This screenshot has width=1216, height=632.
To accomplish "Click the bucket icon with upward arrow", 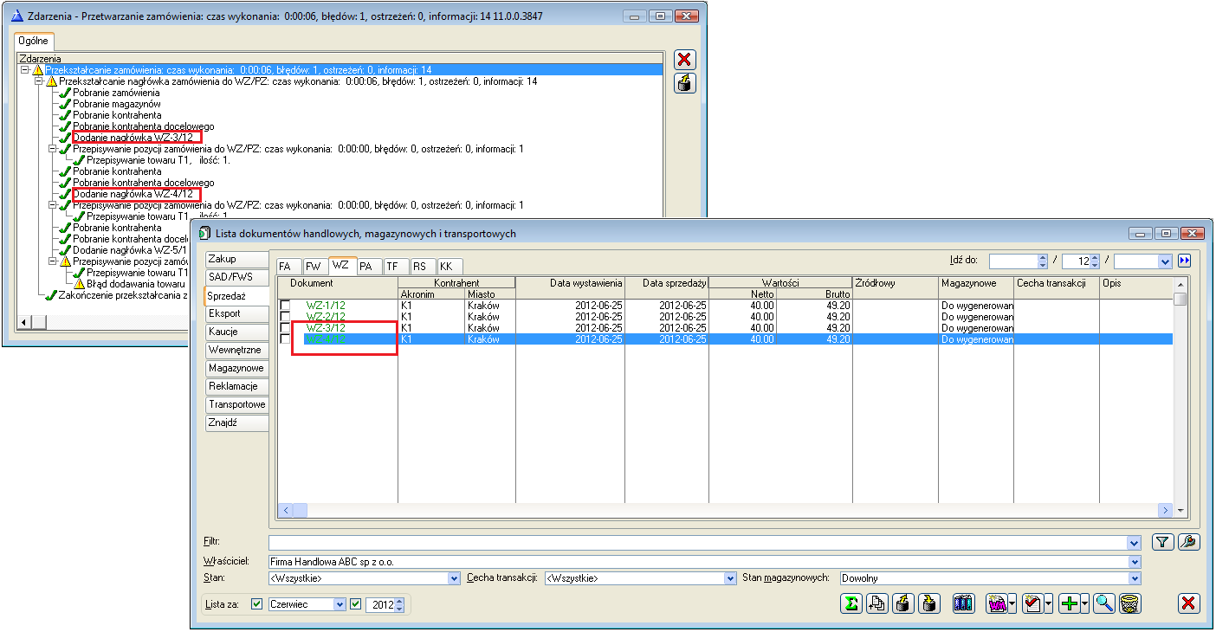I will coord(902,603).
